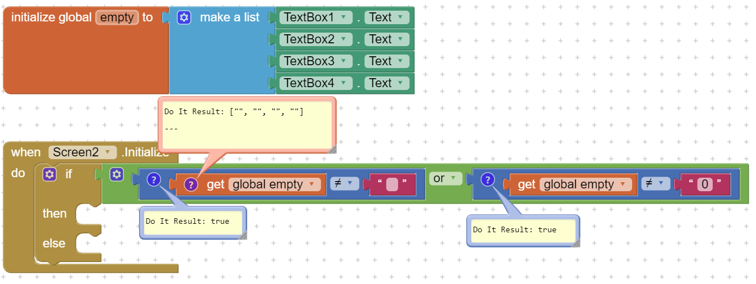Open the left global empty variable dropdown
The image size is (756, 284).
(x=274, y=184)
